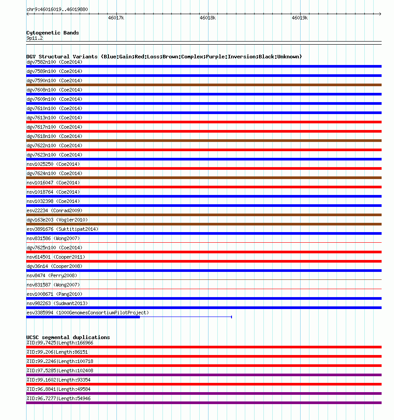Click nsv1016047 (Coe2014) label
Screen dimensions: 394x420
(x=53, y=183)
